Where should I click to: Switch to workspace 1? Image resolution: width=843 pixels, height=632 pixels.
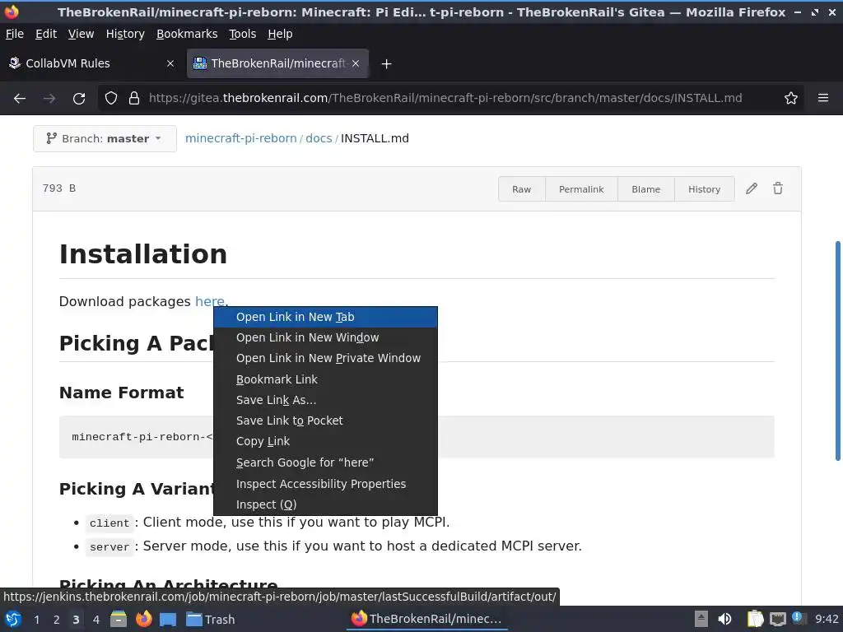point(36,620)
